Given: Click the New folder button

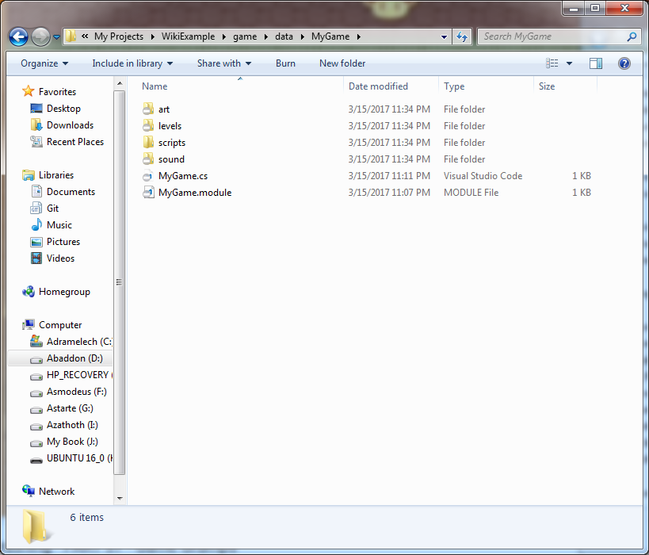Looking at the screenshot, I should (x=342, y=63).
